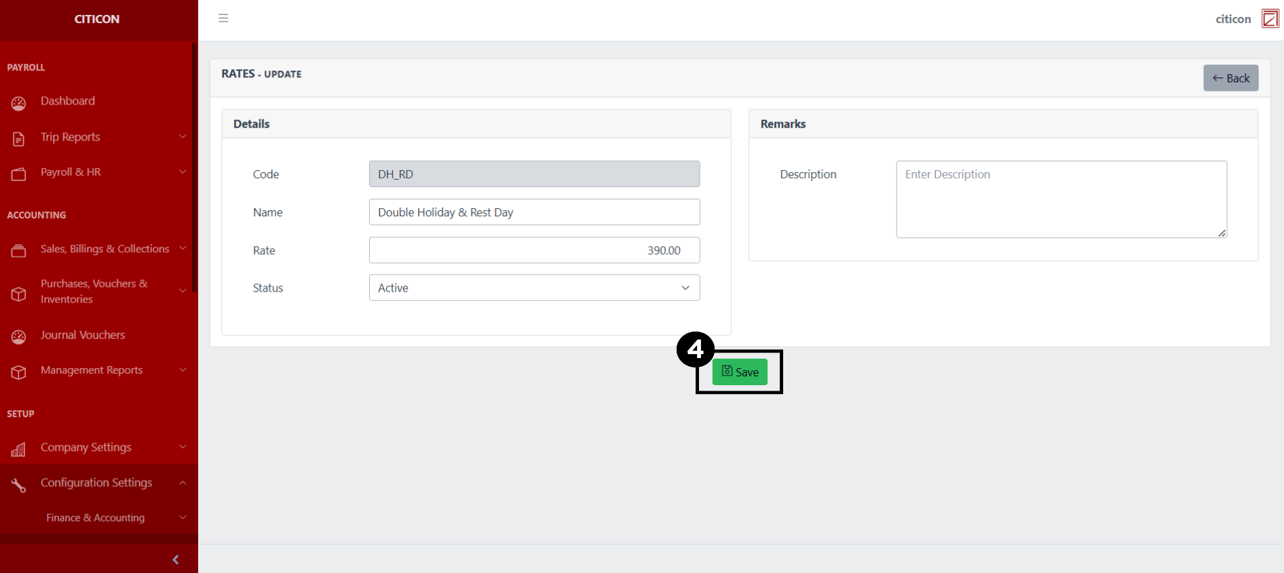Expand Sales, Billings & Collections menu

(105, 249)
